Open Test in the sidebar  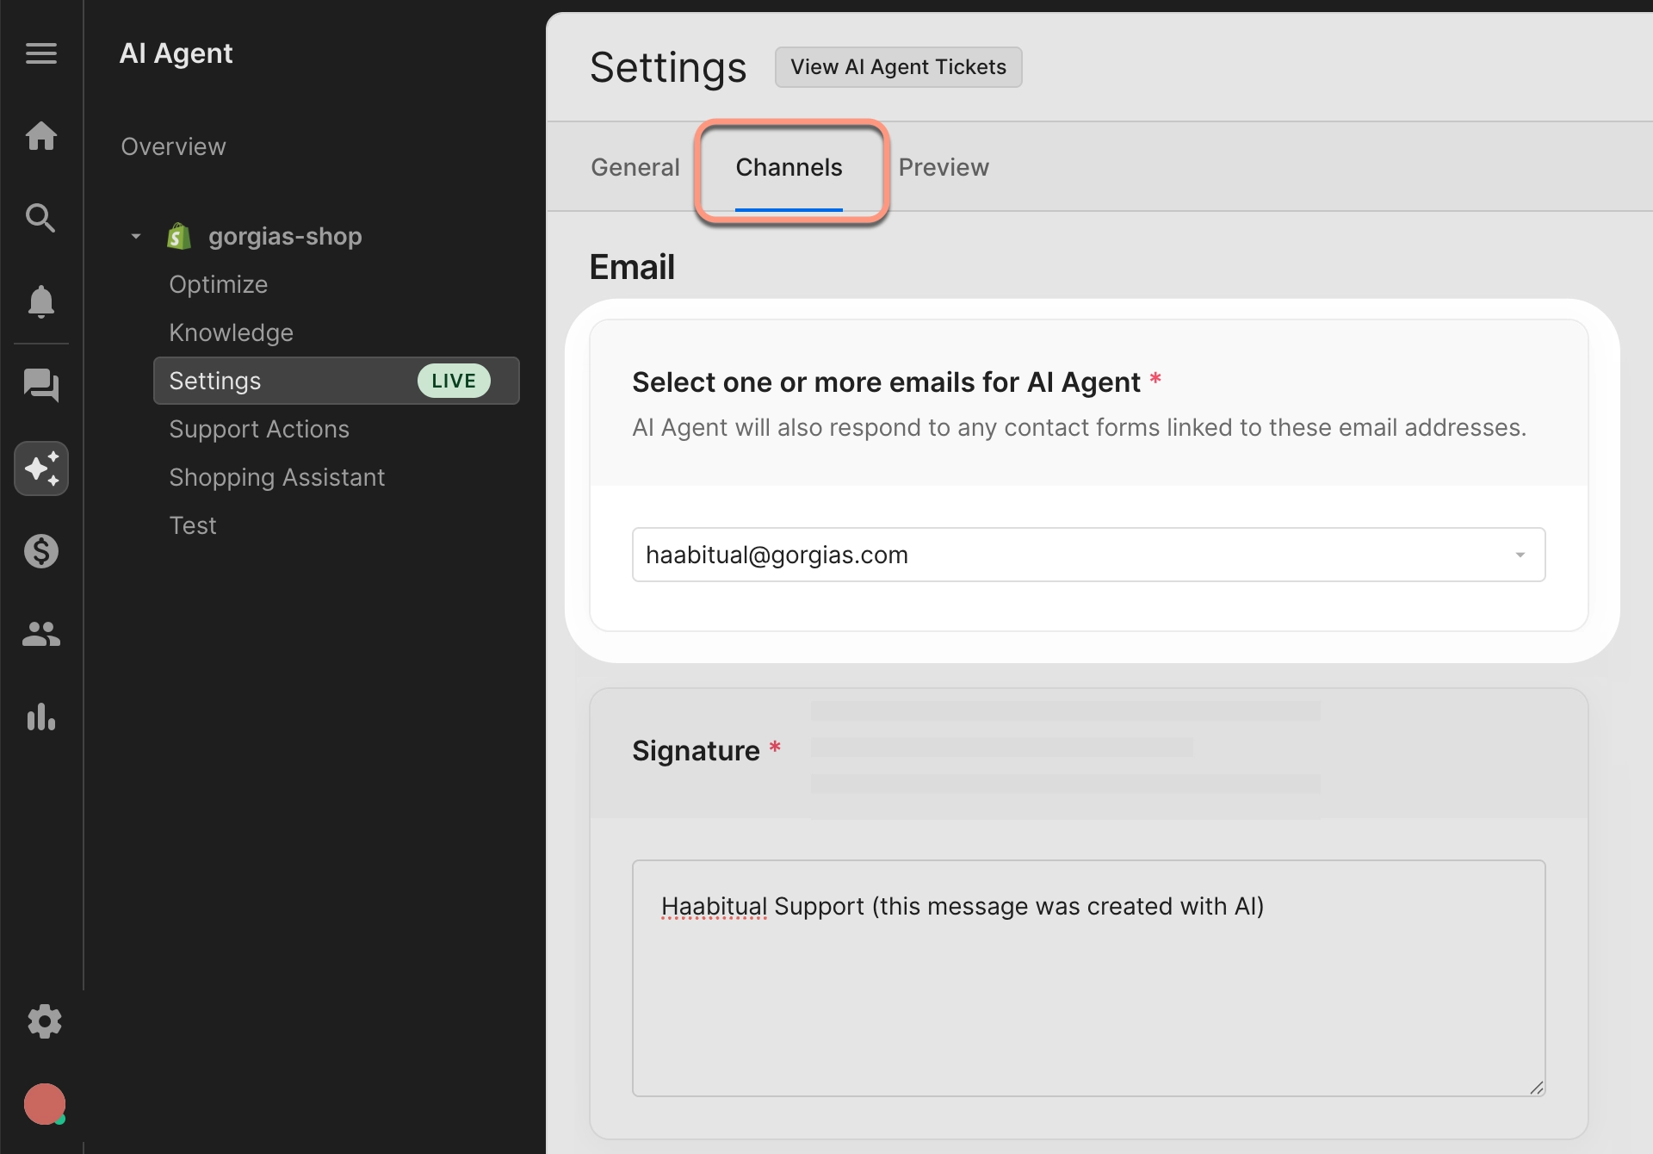(x=193, y=525)
